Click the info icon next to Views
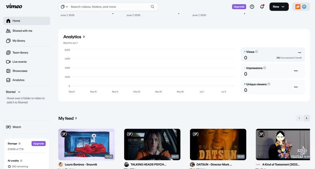 pos(257,52)
